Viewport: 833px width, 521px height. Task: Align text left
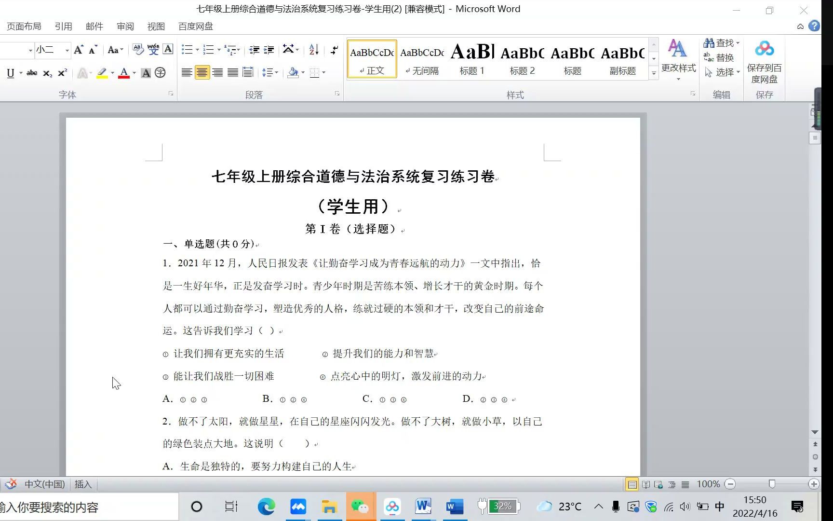[187, 73]
